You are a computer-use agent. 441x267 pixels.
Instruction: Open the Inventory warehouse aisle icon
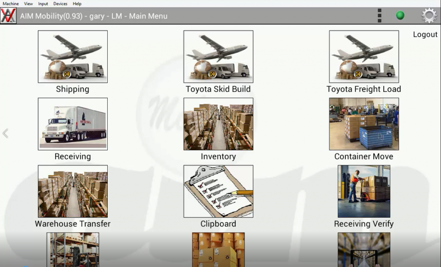click(x=218, y=124)
